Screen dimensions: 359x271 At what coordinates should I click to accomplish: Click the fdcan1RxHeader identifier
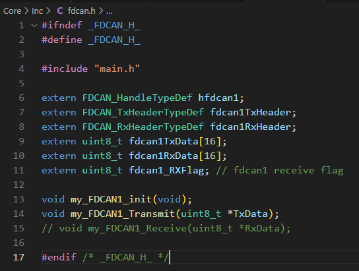pos(251,127)
